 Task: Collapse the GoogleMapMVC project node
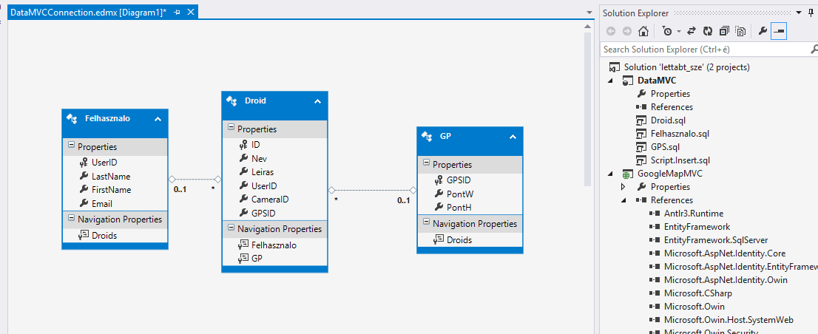610,174
